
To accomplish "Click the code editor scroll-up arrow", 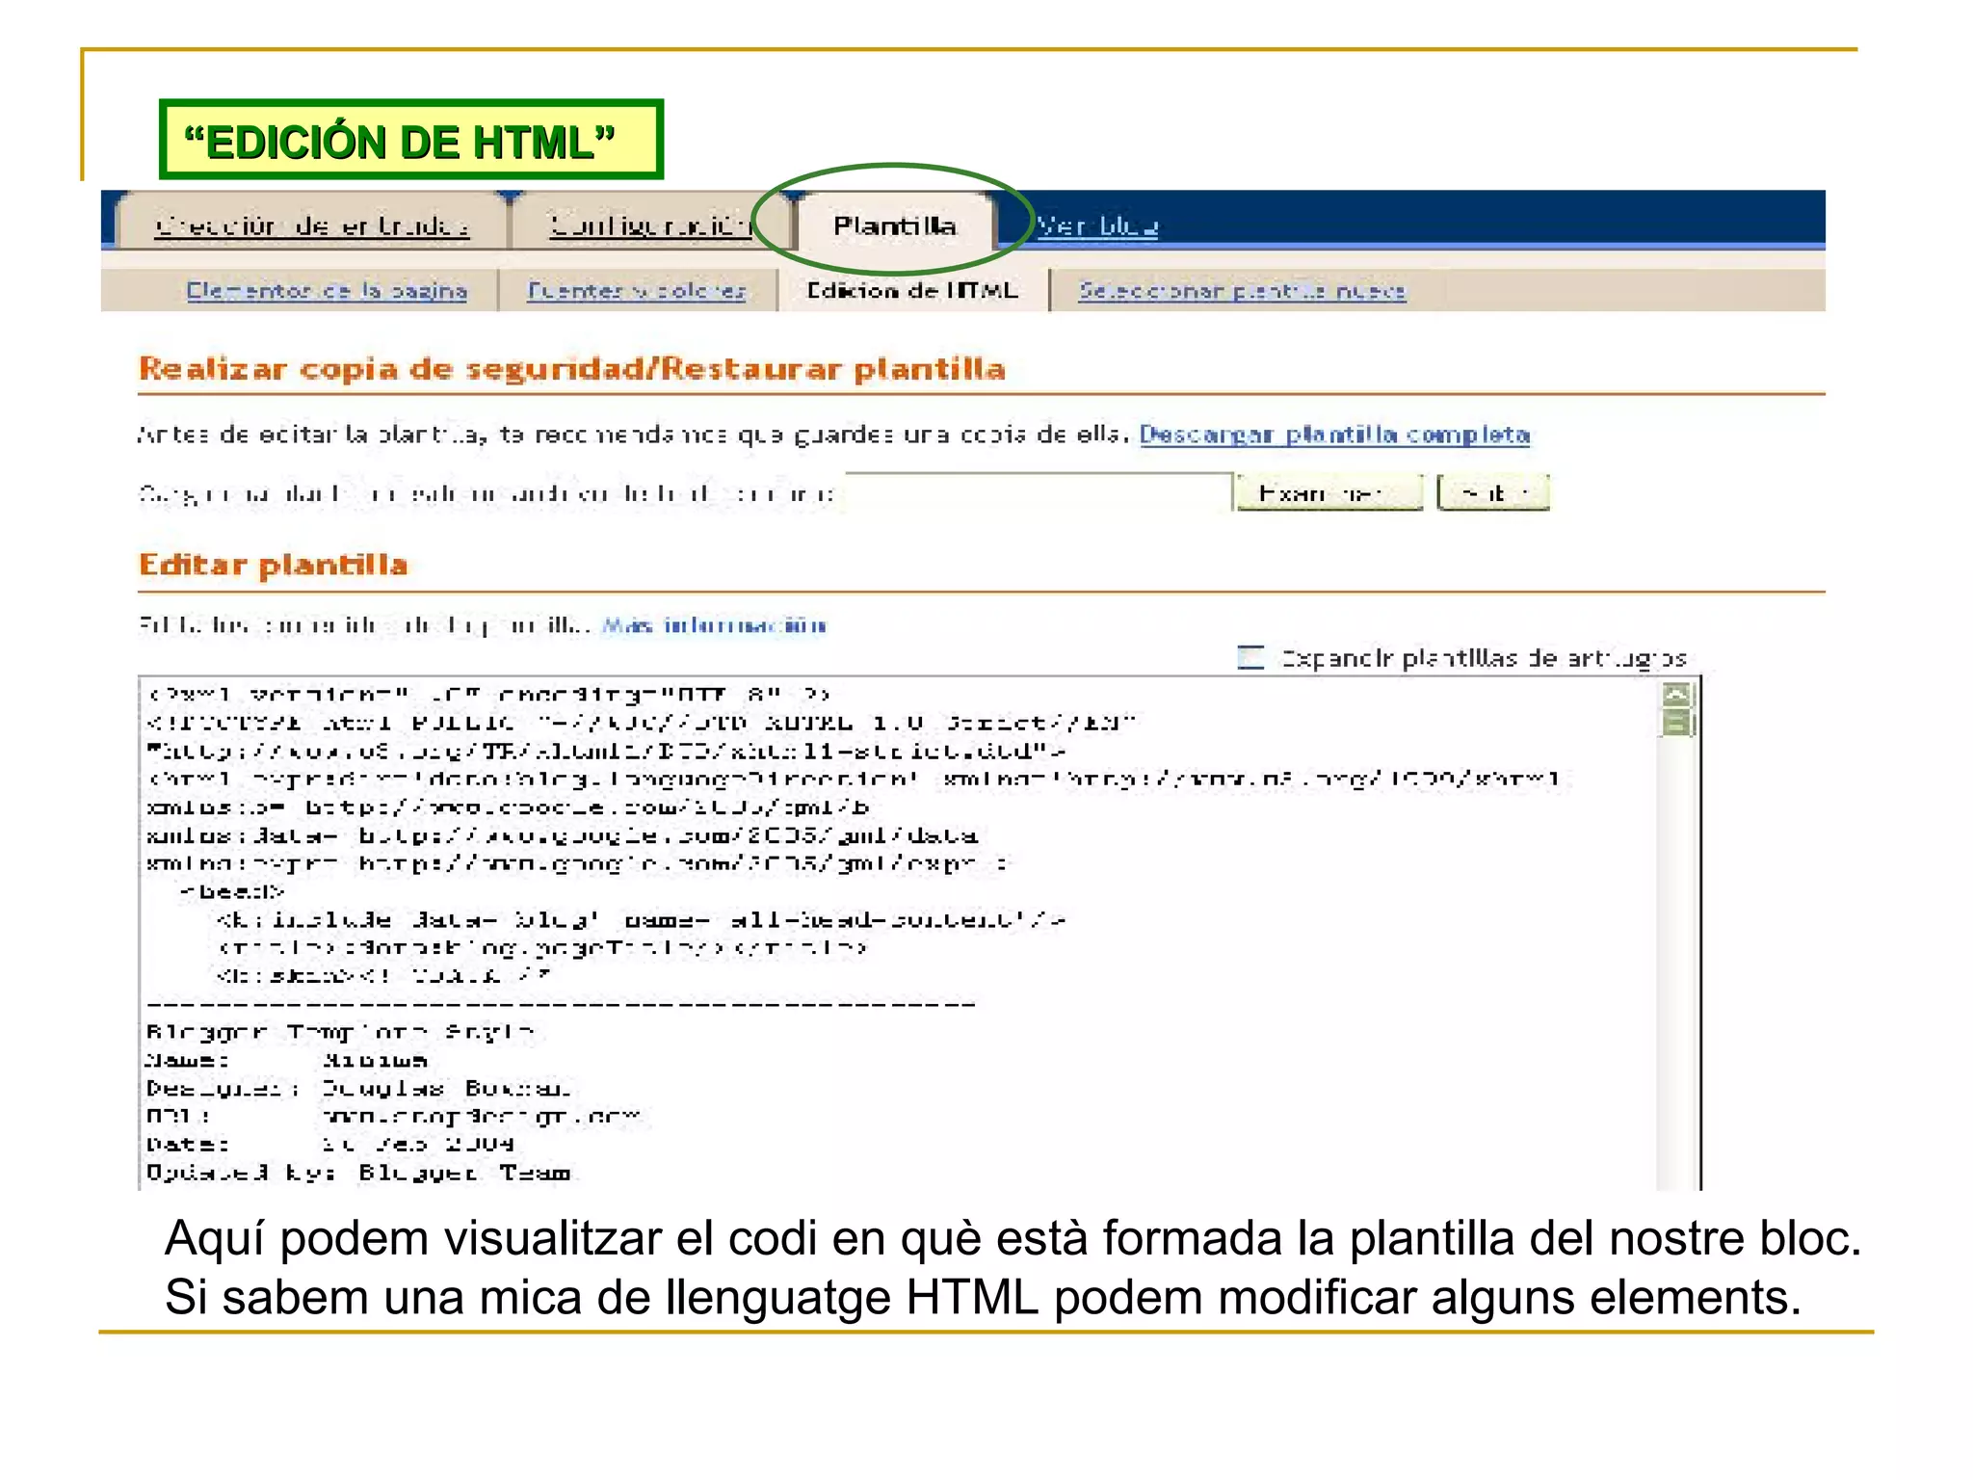I will pyautogui.click(x=1676, y=695).
